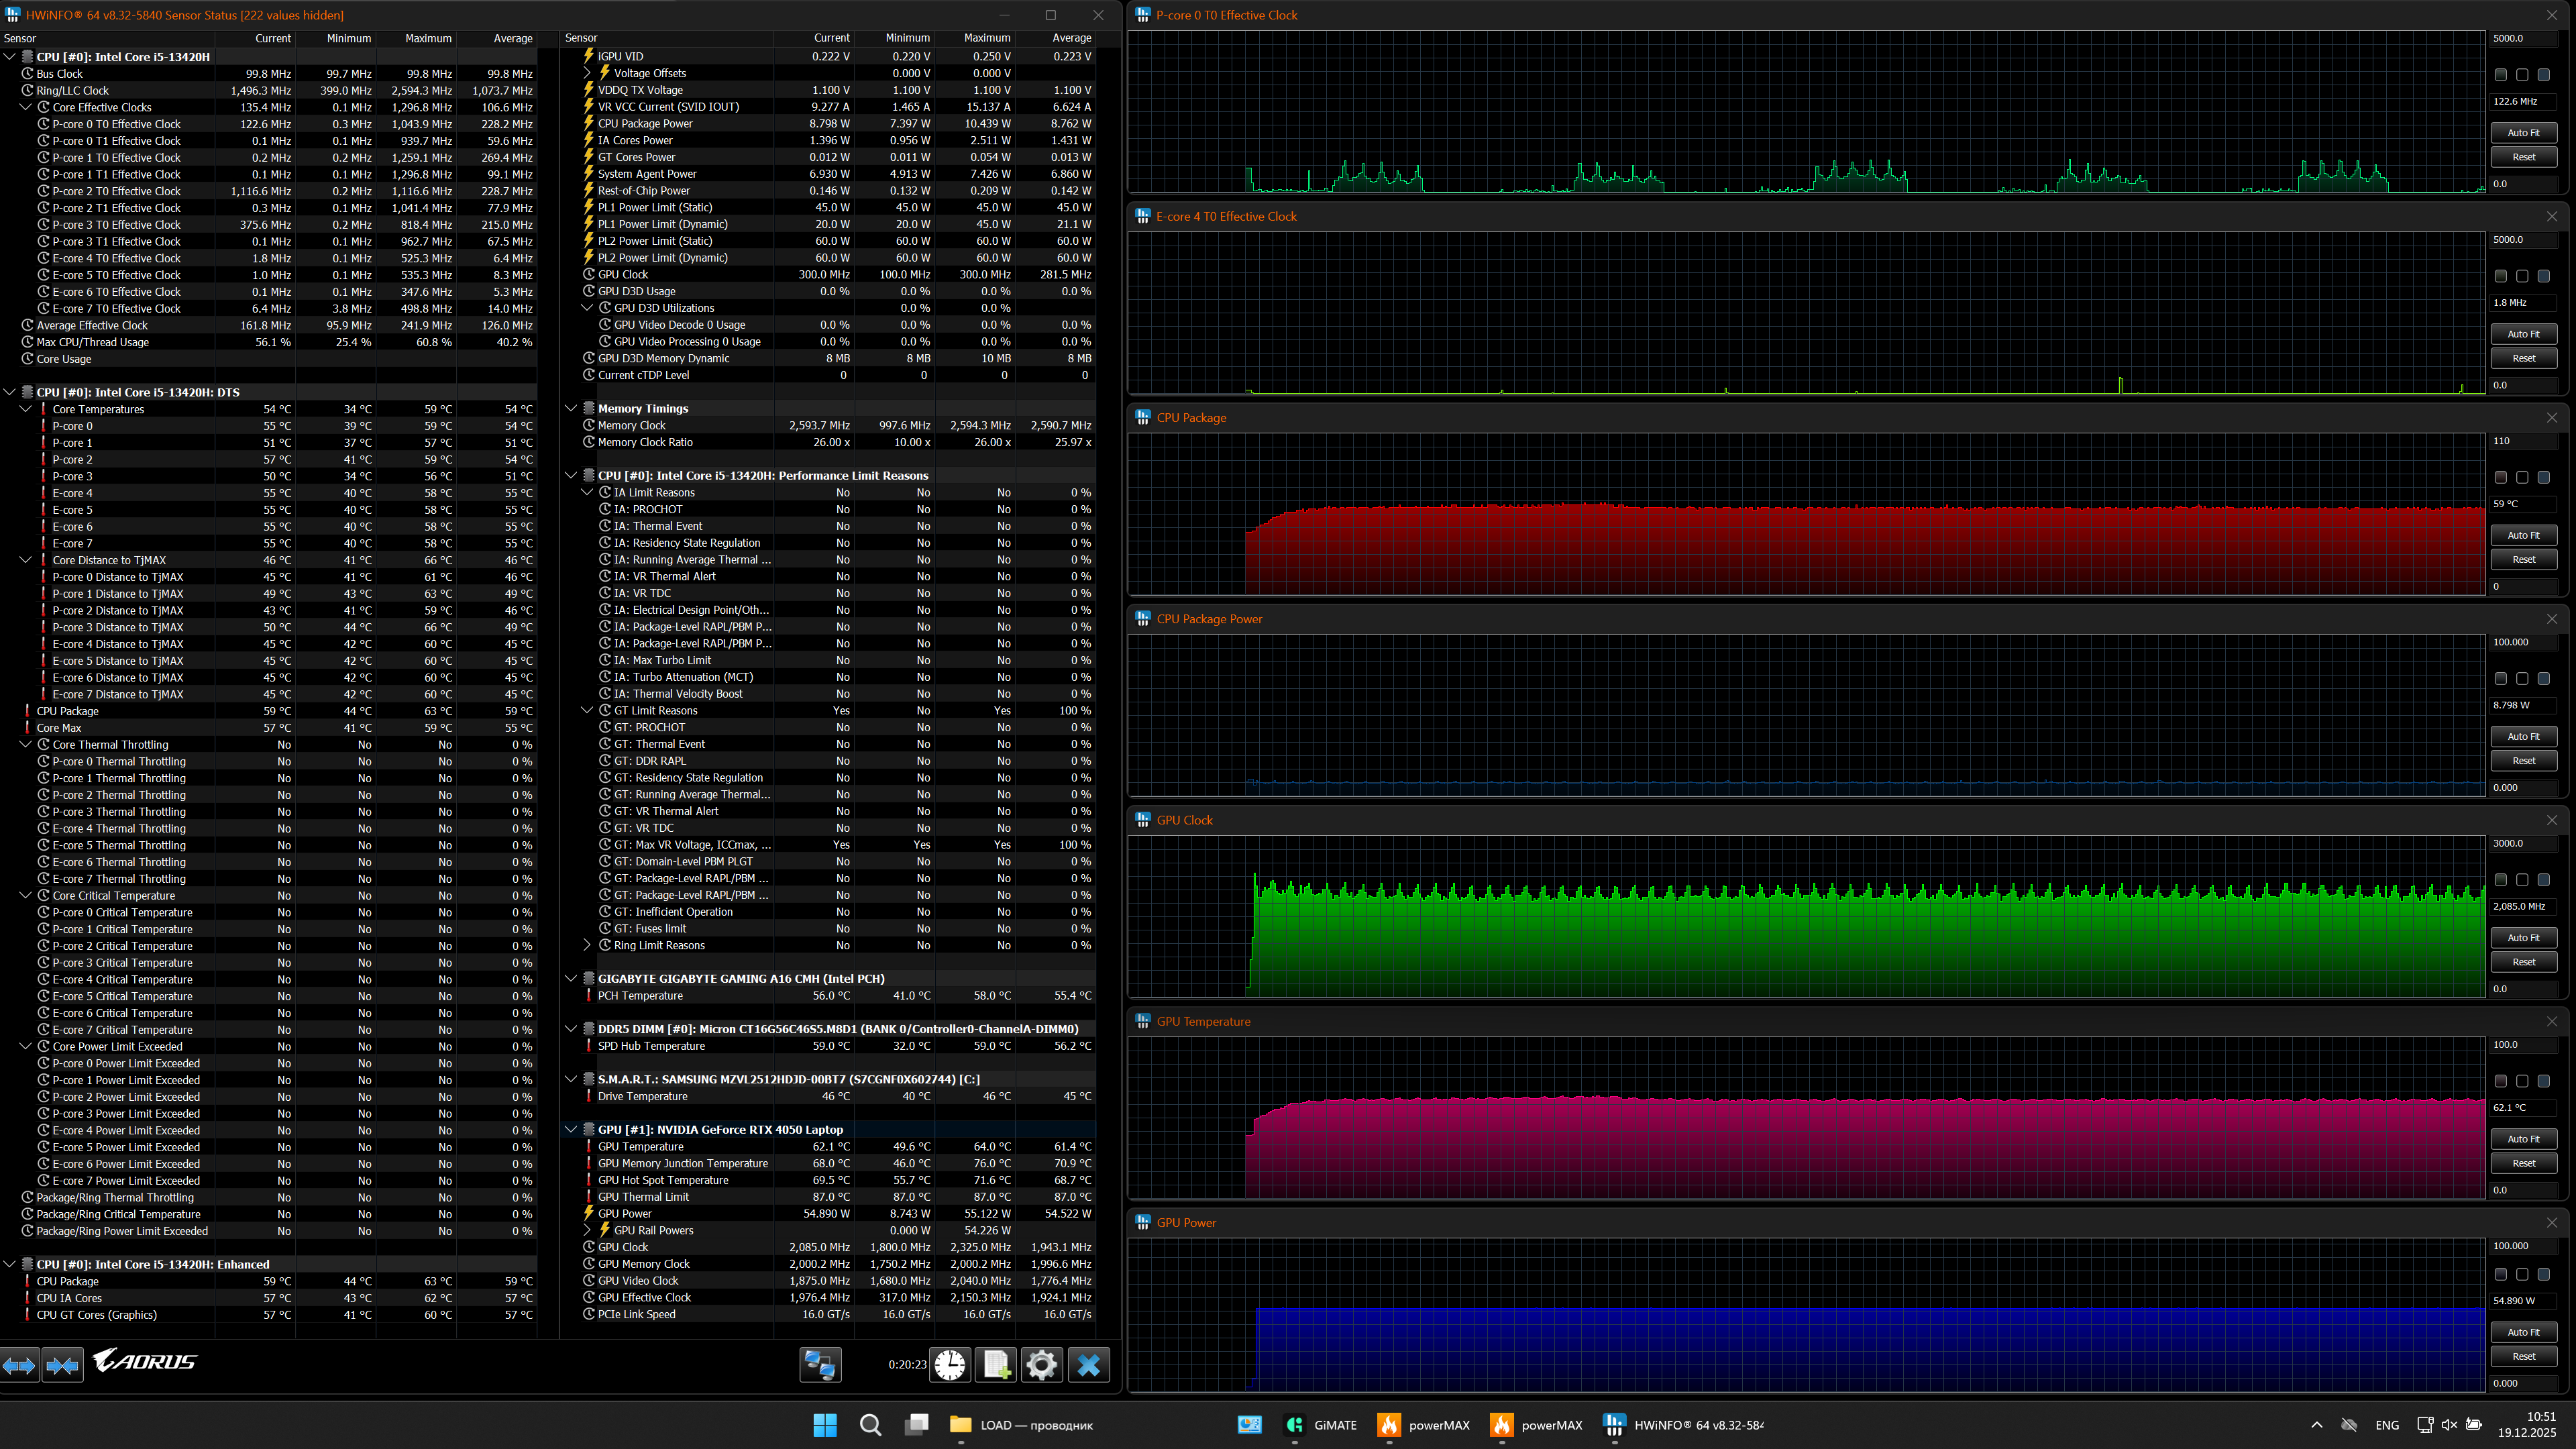Start logging with the sheet plus icon
The image size is (2576, 1449).
coord(996,1364)
